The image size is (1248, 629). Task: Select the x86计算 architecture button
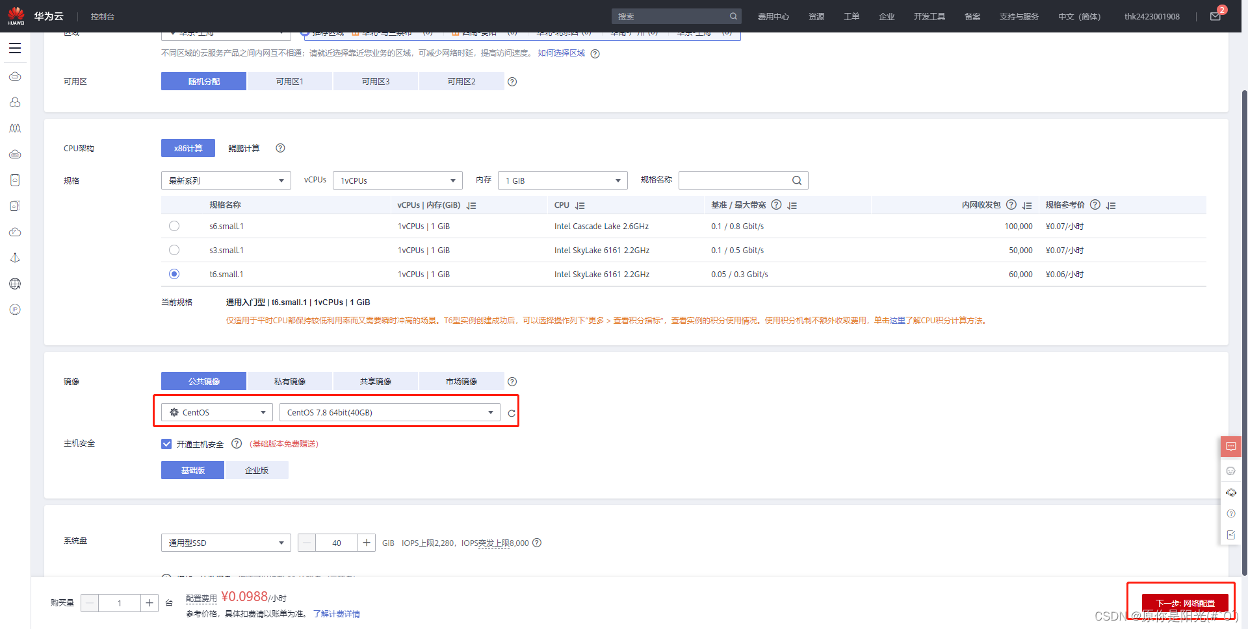click(188, 148)
